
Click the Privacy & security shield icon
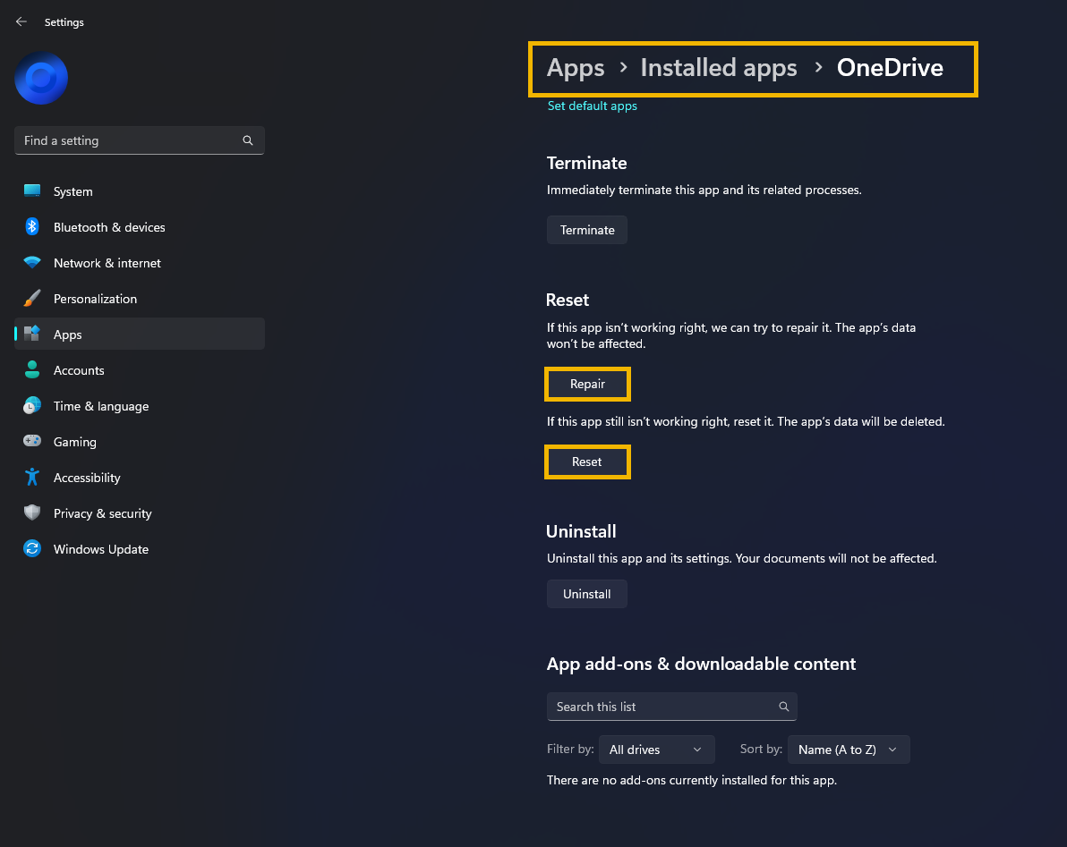tap(32, 512)
